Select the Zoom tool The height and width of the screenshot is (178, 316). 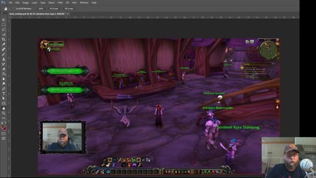coord(3,113)
